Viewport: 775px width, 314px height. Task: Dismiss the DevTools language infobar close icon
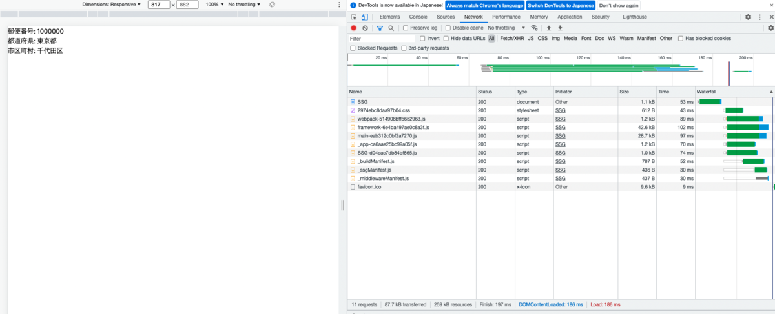(x=770, y=5)
